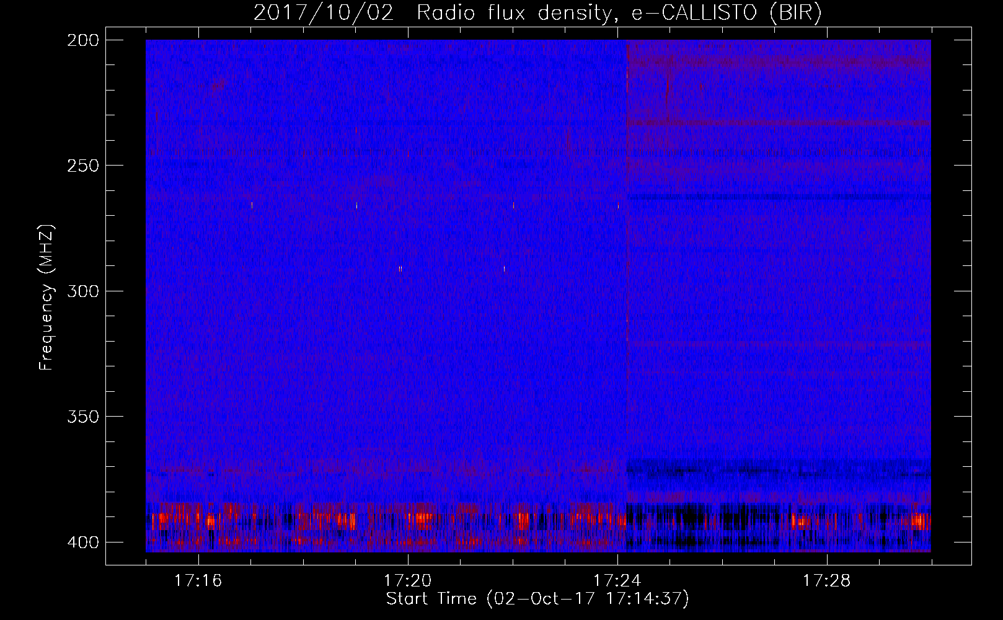Viewport: 1003px width, 620px height.
Task: Click the 17:20 time tick label
Action: [408, 580]
